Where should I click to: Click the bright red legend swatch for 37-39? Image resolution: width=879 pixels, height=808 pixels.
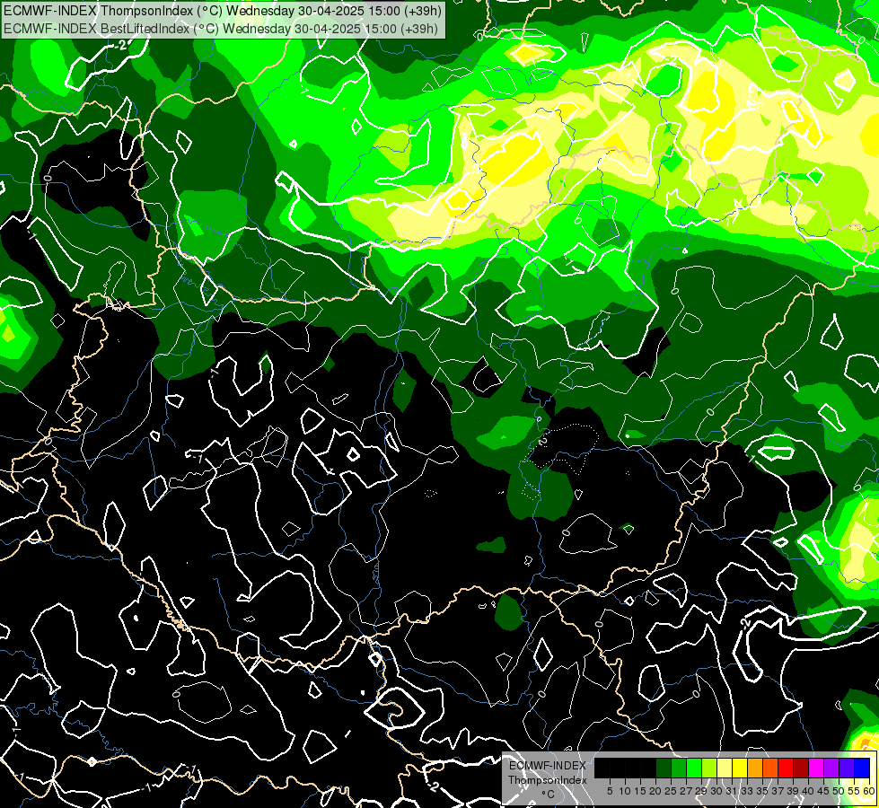(786, 768)
